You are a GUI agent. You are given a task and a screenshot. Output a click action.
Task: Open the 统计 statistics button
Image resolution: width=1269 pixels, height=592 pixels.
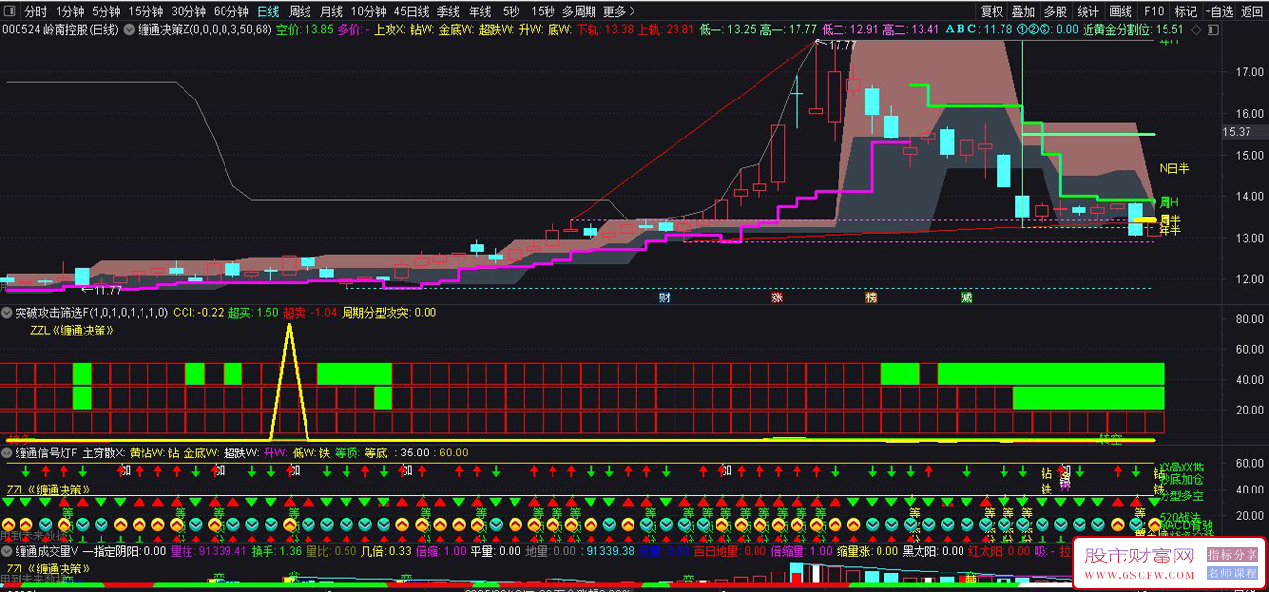(x=1087, y=12)
